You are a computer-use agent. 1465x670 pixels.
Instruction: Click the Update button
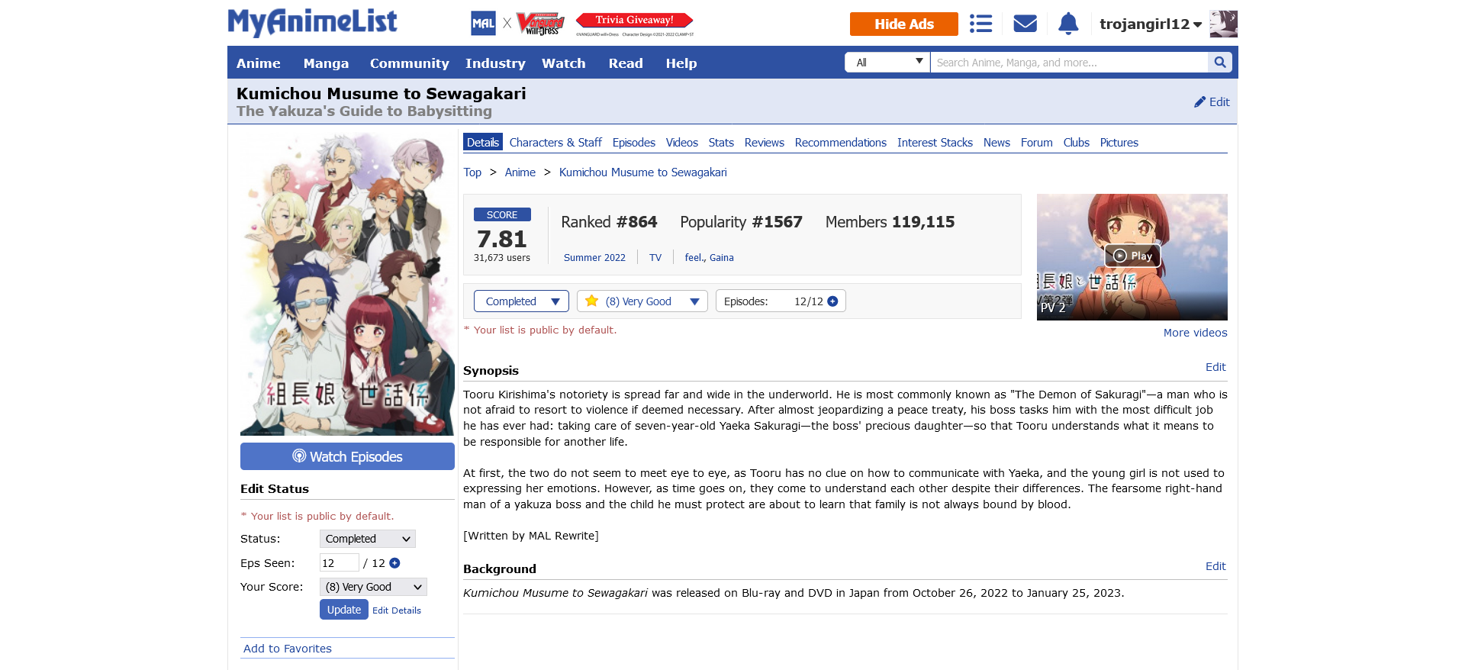[x=344, y=610]
